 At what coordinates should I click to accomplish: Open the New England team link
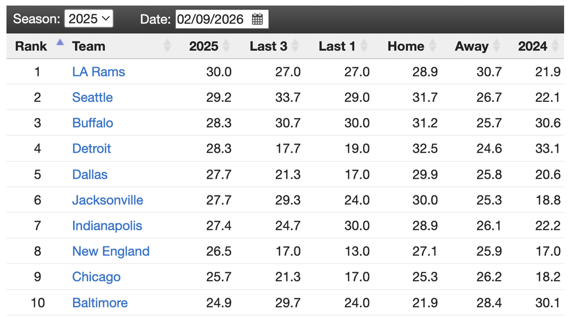tap(111, 251)
